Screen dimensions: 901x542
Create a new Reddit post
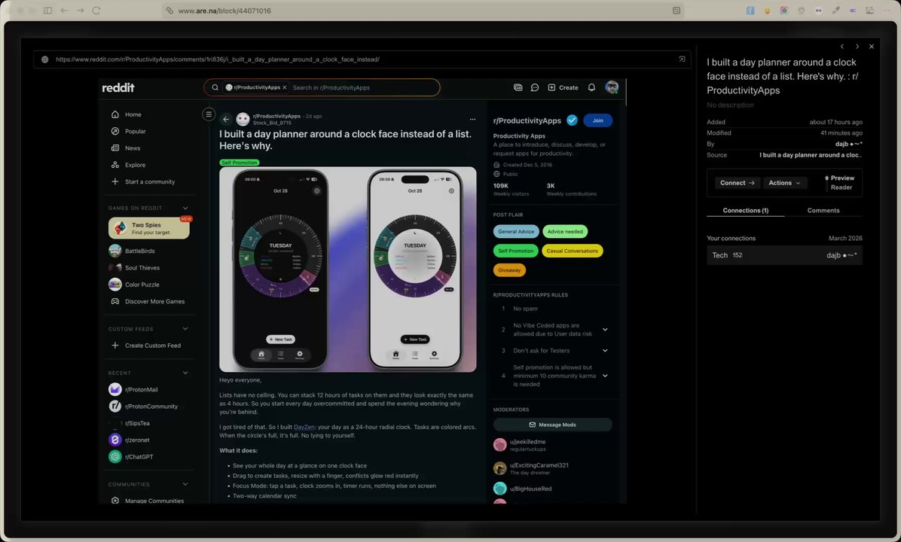564,87
